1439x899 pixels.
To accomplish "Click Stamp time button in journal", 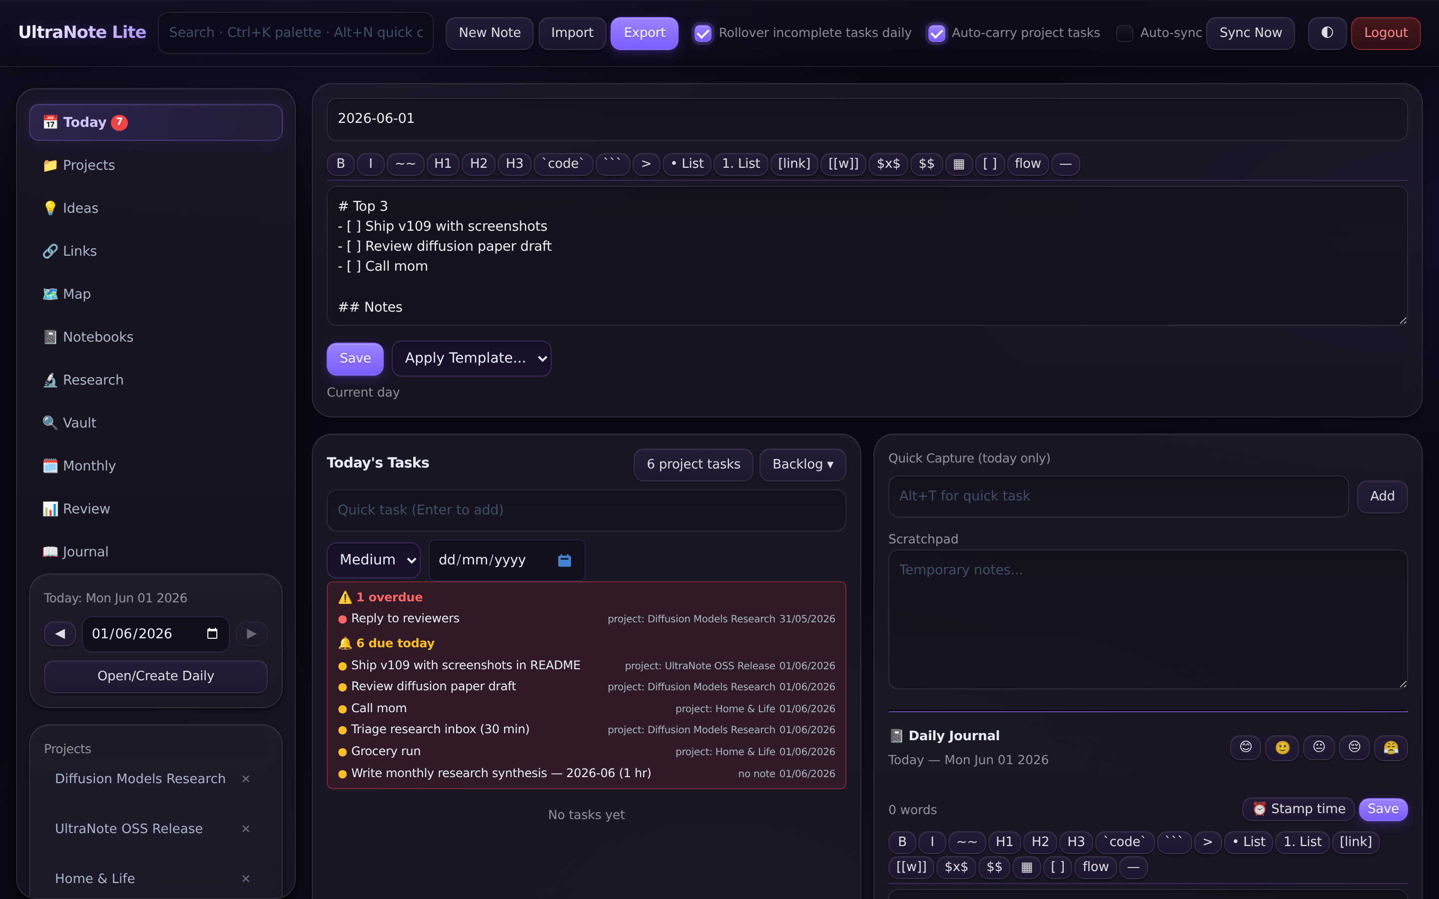I will point(1299,809).
